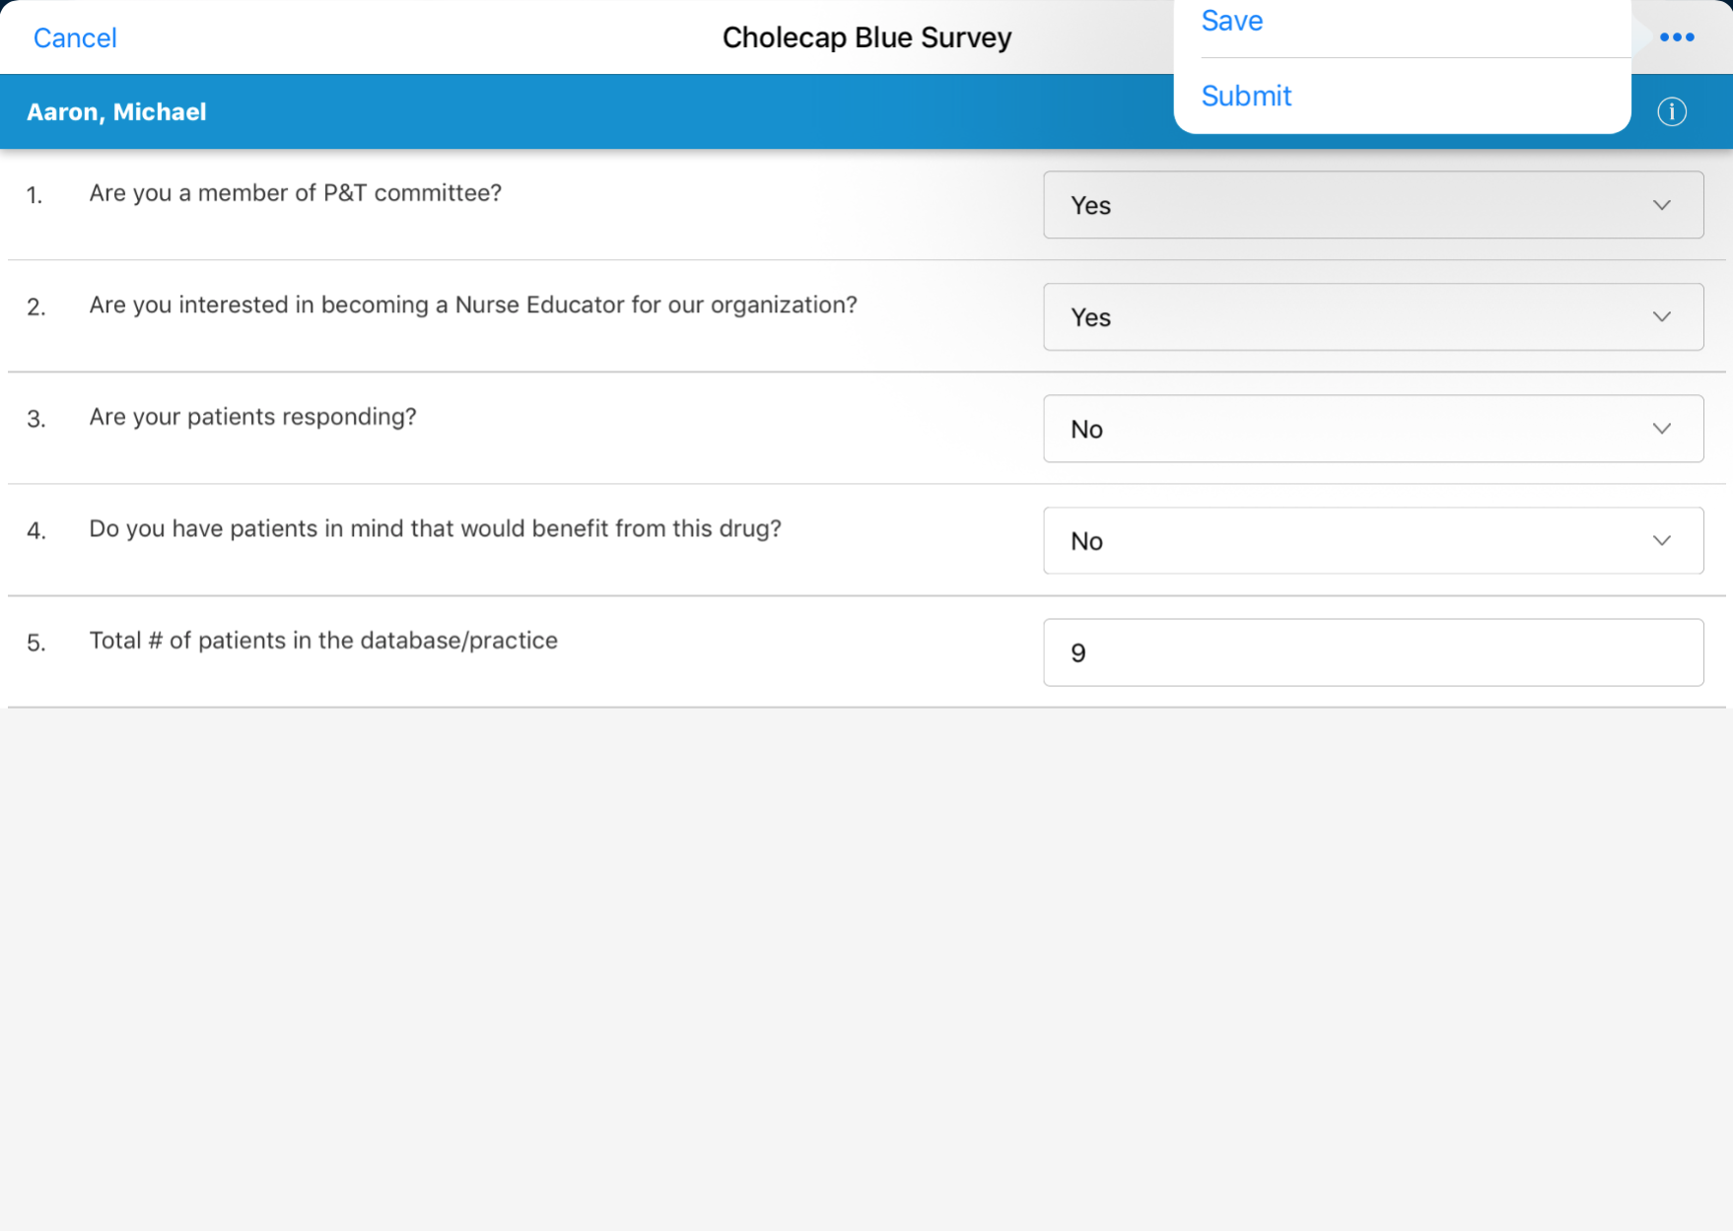
Task: Click chevron arrow for patients benefit question
Action: pos(1662,540)
